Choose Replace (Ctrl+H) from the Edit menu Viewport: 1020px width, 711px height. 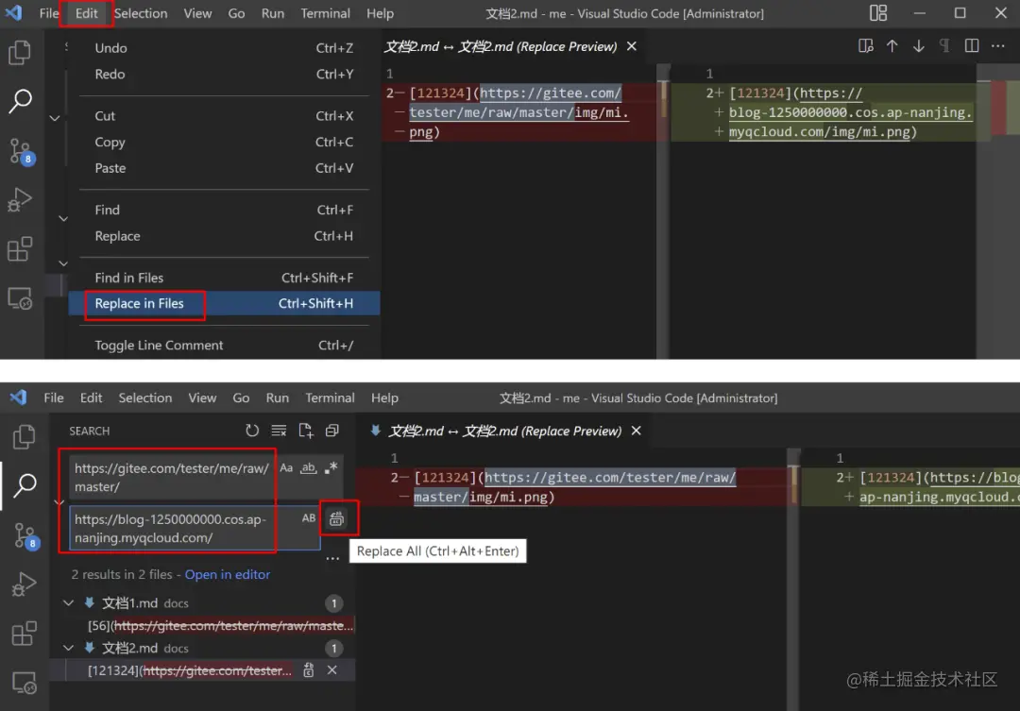224,236
